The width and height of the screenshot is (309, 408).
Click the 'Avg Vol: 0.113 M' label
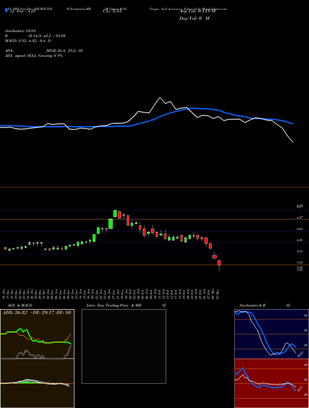[x=197, y=12]
